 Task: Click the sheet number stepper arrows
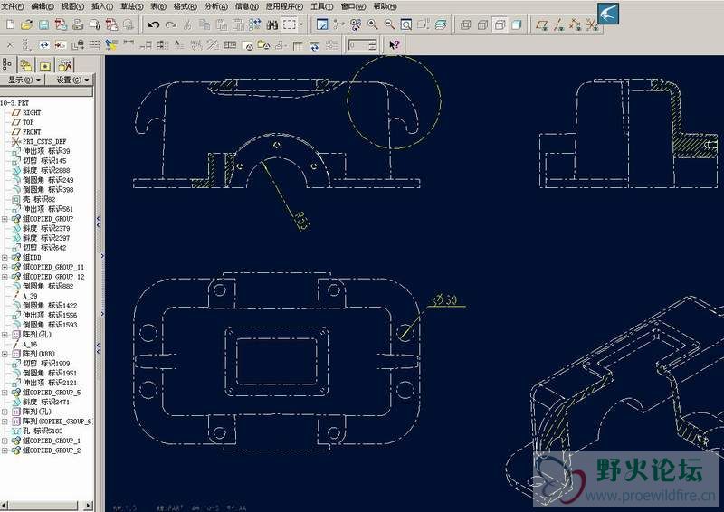coord(373,45)
